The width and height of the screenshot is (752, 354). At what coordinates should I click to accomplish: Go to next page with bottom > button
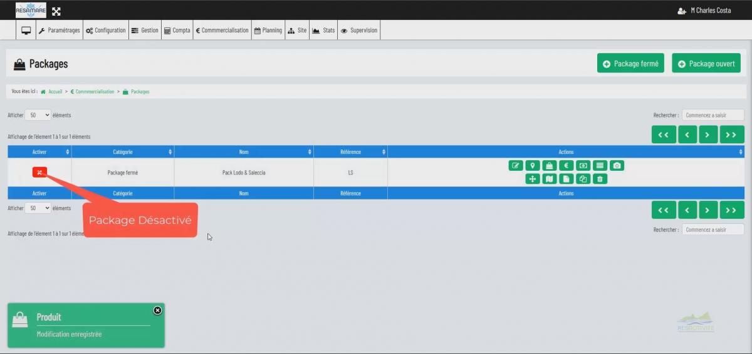708,210
